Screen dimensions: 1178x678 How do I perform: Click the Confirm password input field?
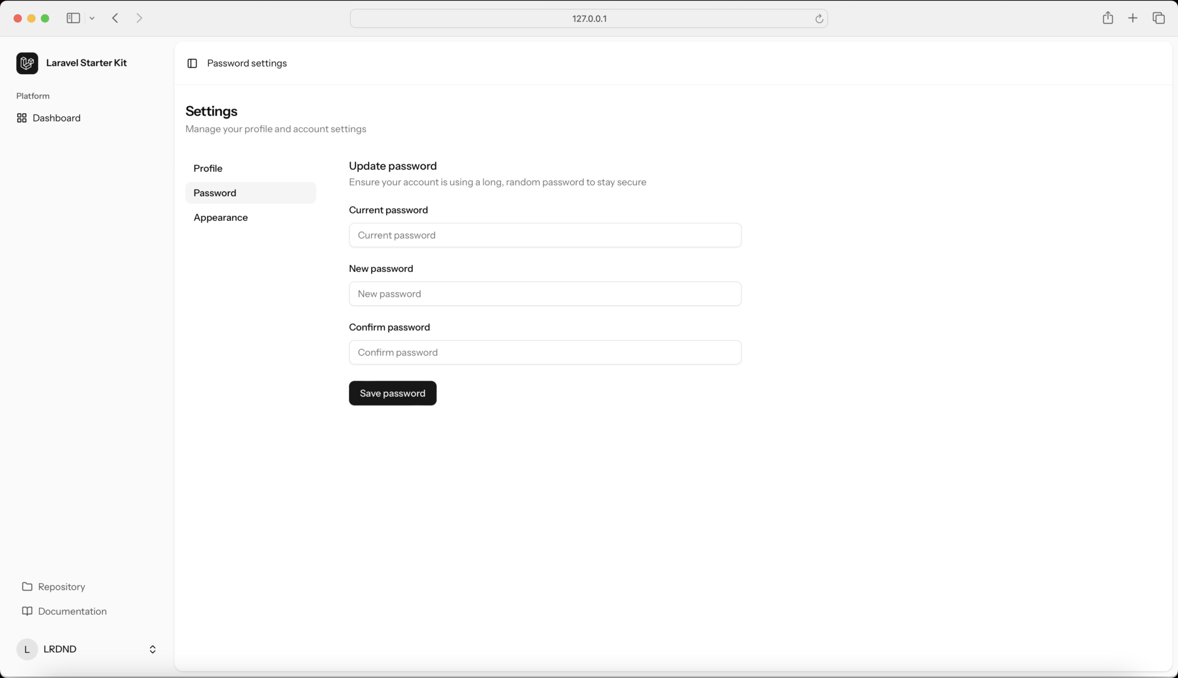coord(545,352)
